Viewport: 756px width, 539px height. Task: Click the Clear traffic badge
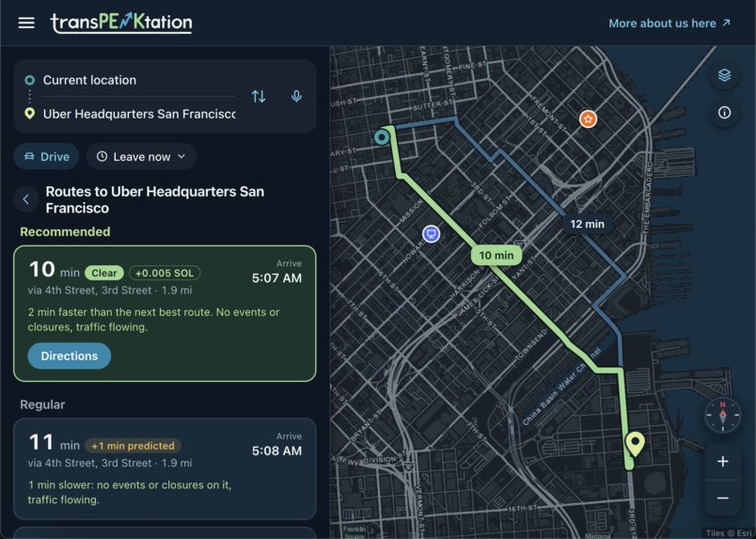coord(104,273)
